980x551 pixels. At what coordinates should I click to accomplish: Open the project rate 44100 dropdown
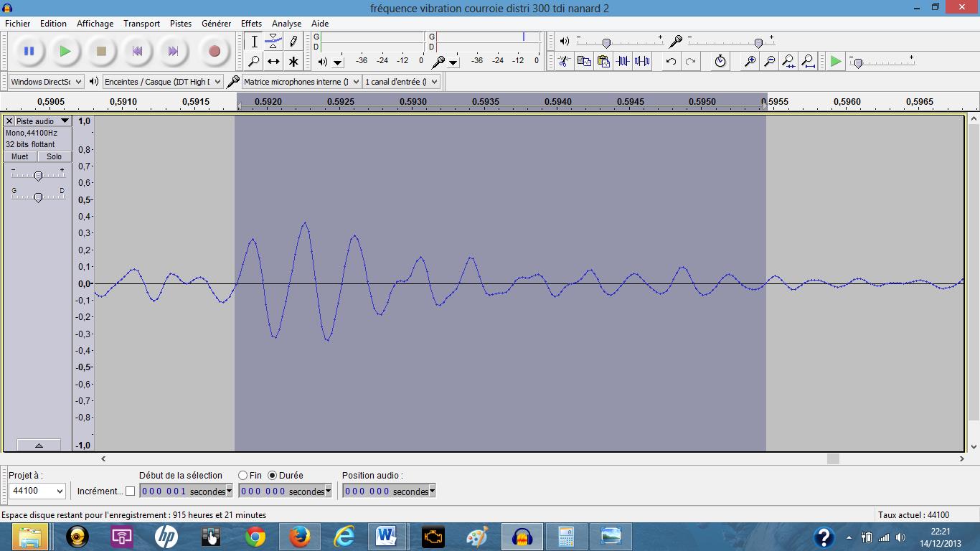37,491
